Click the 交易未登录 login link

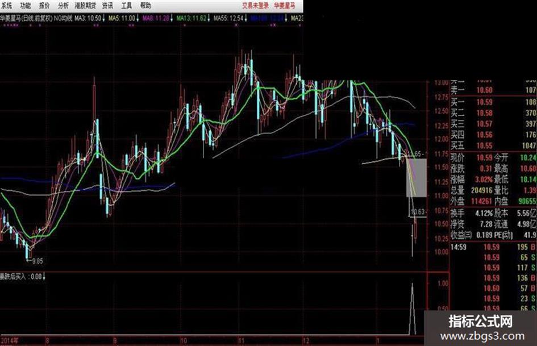[x=256, y=6]
